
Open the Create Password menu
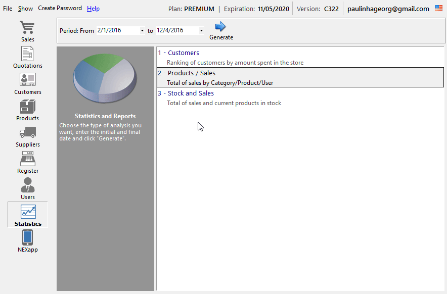60,8
